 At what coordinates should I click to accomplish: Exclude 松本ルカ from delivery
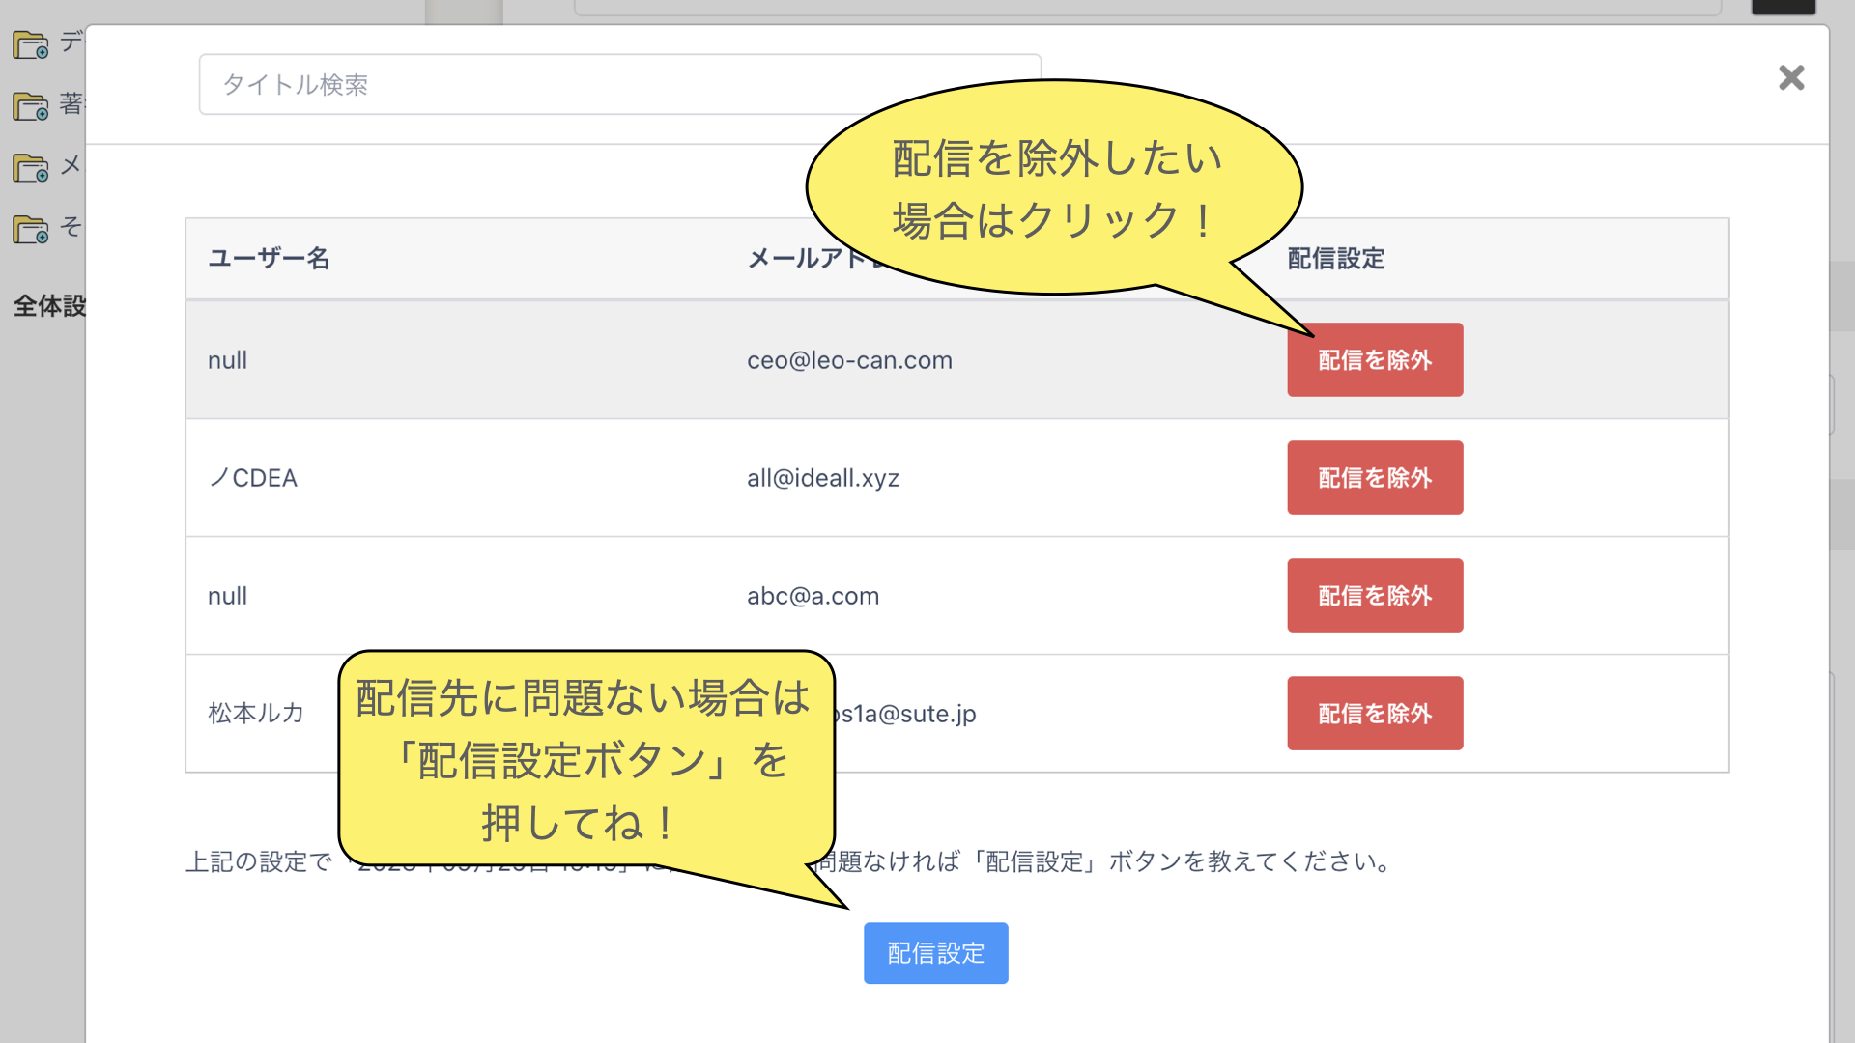[x=1374, y=714]
